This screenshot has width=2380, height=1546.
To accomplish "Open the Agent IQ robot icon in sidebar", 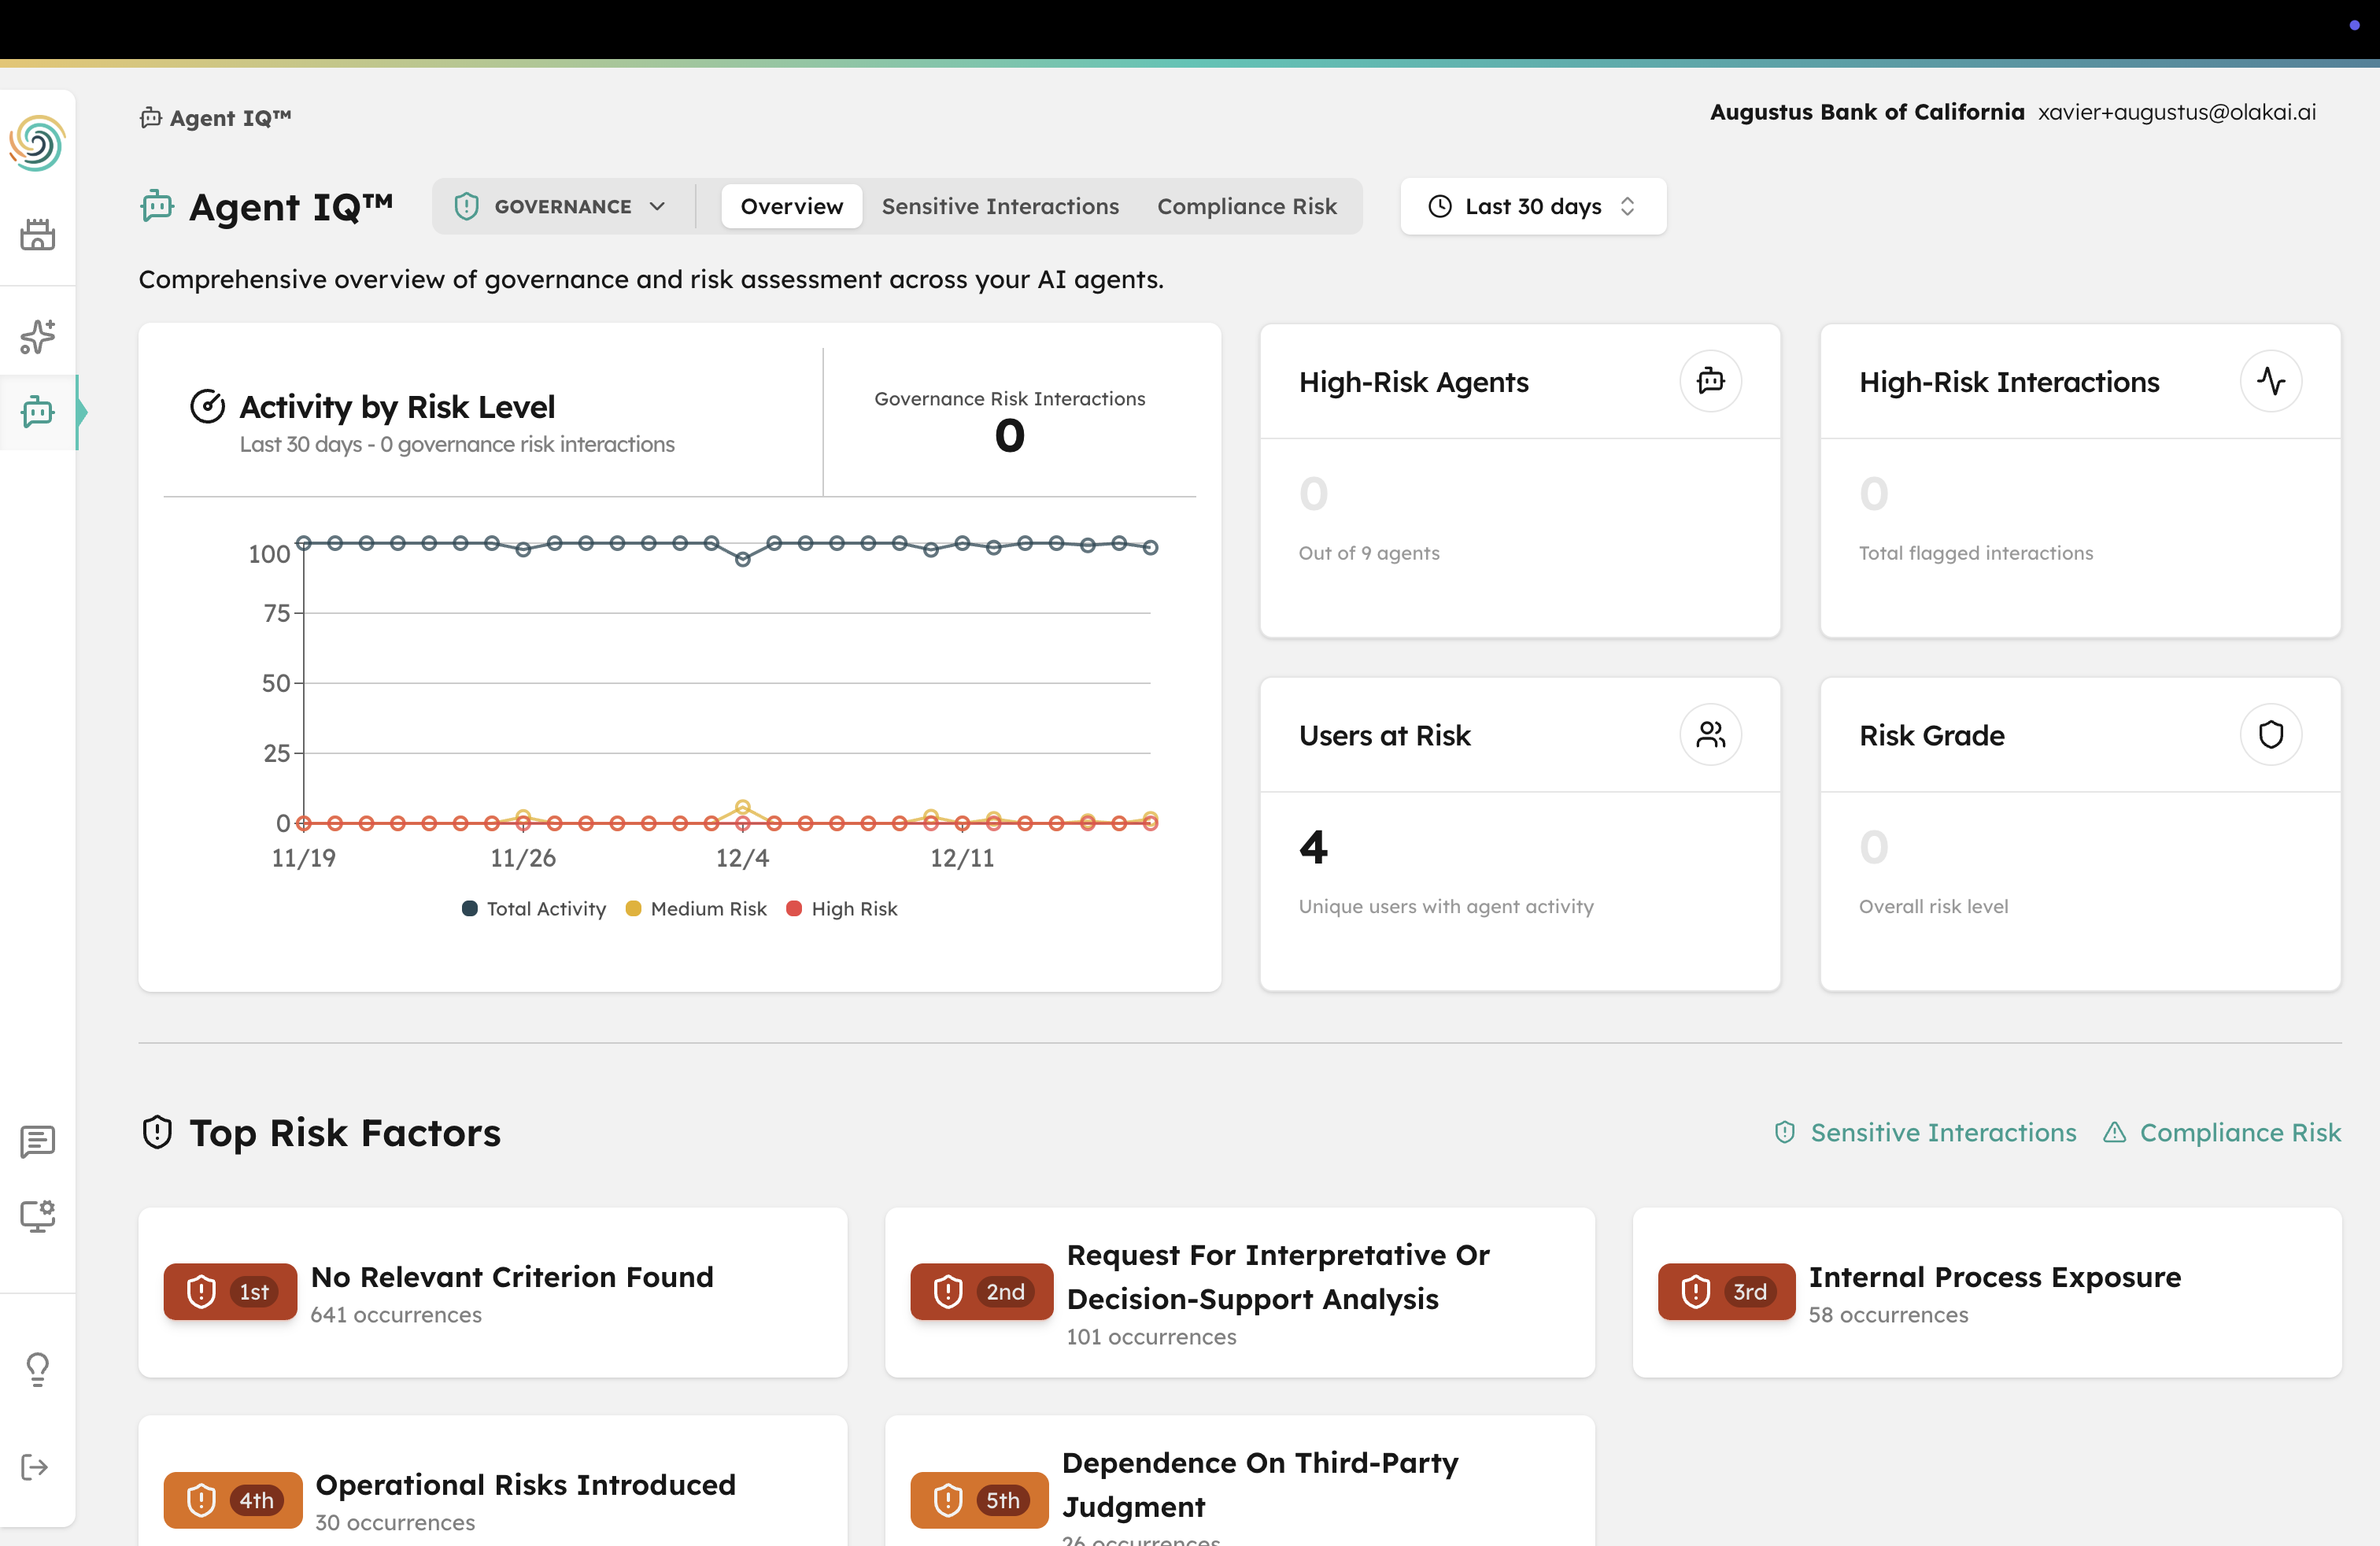I will [37, 412].
